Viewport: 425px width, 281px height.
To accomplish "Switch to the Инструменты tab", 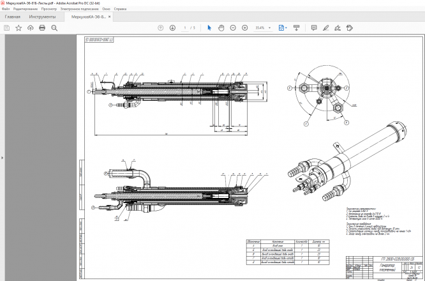I will click(42, 17).
